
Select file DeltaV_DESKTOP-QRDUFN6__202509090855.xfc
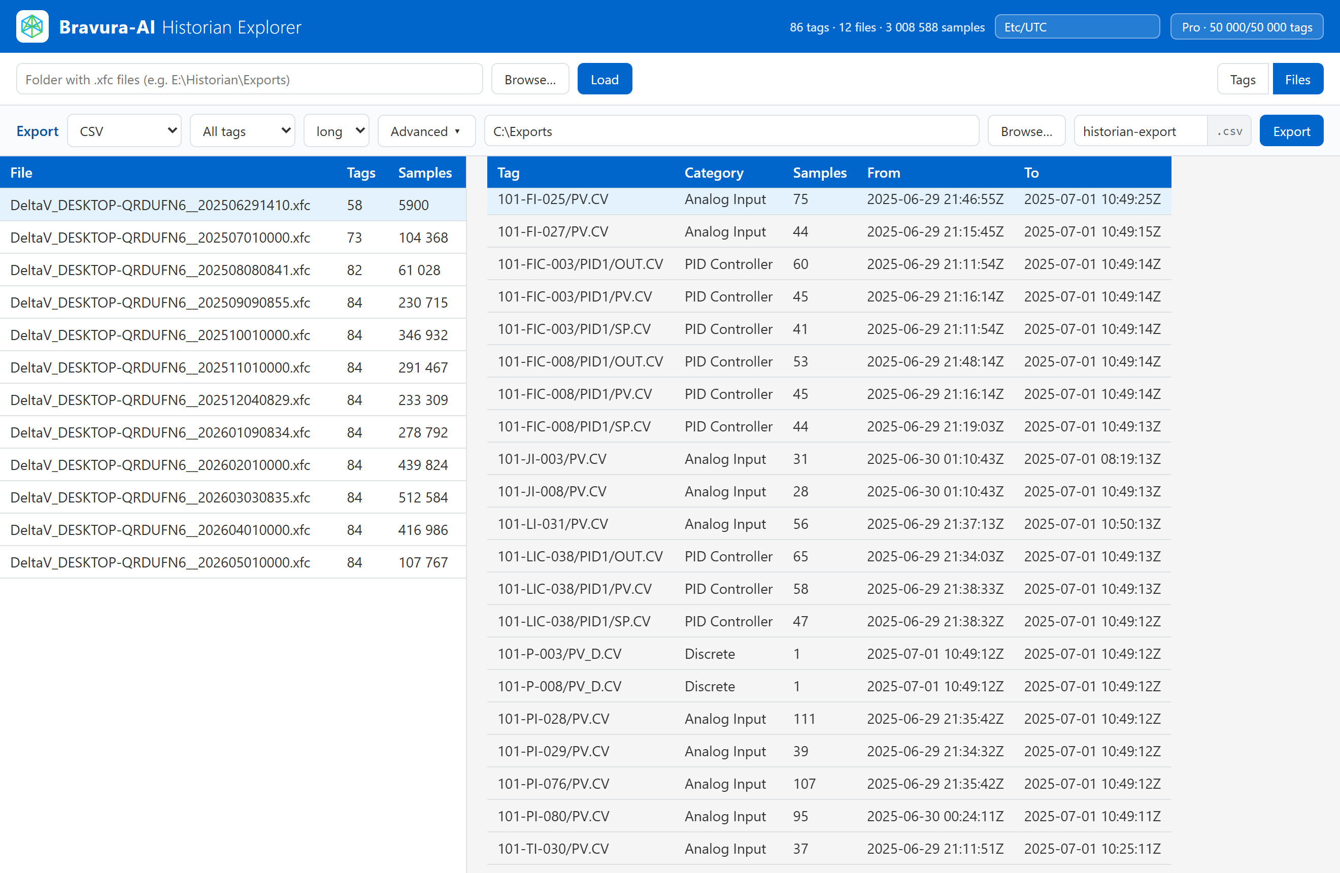(x=232, y=303)
